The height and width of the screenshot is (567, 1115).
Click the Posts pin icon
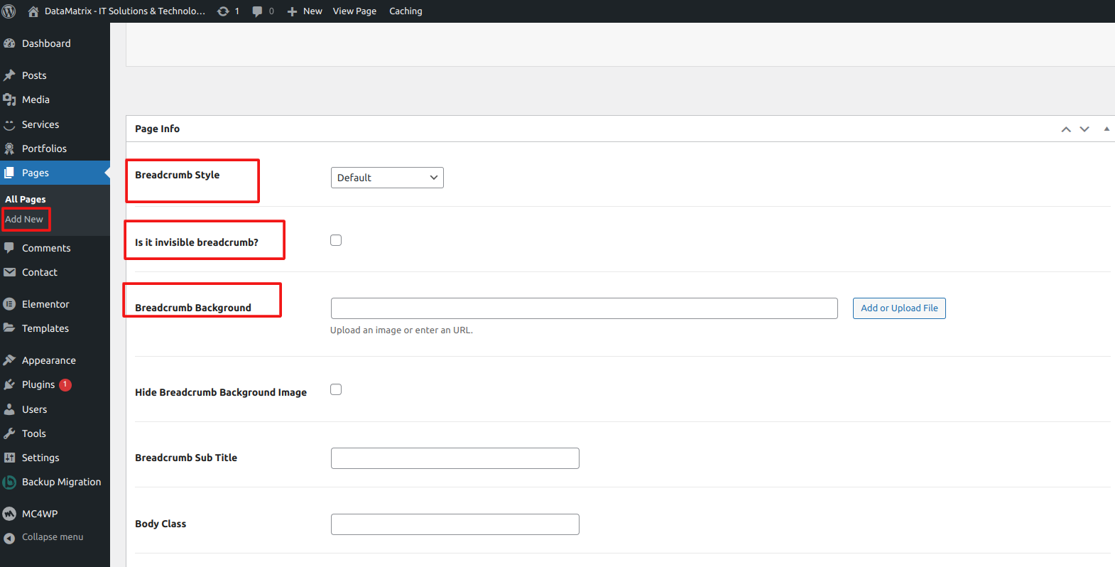coord(9,75)
